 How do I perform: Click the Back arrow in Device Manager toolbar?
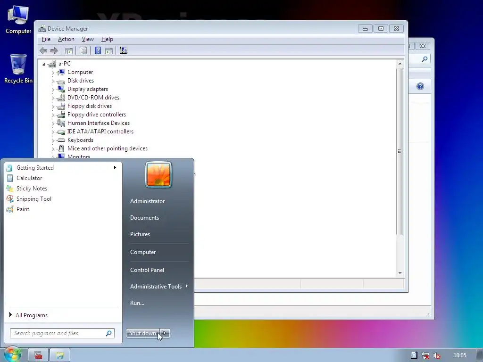click(43, 50)
